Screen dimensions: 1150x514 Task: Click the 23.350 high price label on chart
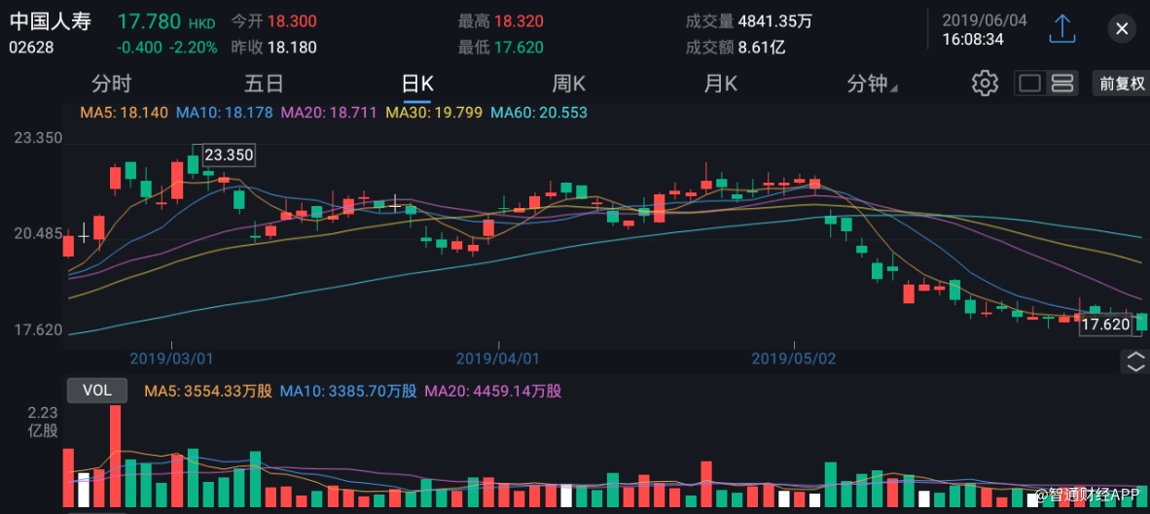coord(229,155)
